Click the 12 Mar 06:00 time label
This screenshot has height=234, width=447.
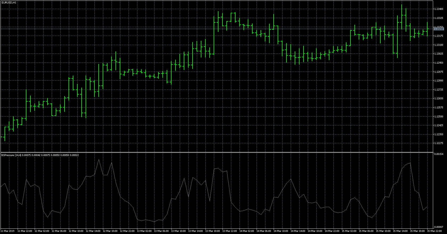tap(59, 231)
